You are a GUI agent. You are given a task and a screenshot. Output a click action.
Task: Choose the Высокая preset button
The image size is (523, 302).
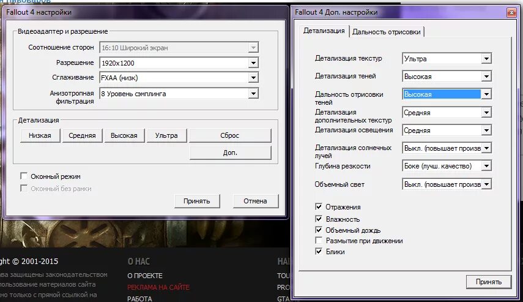pyautogui.click(x=124, y=135)
